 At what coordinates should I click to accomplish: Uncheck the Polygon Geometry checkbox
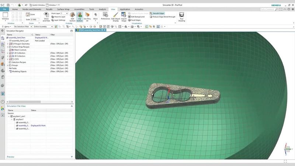(x=10, y=44)
